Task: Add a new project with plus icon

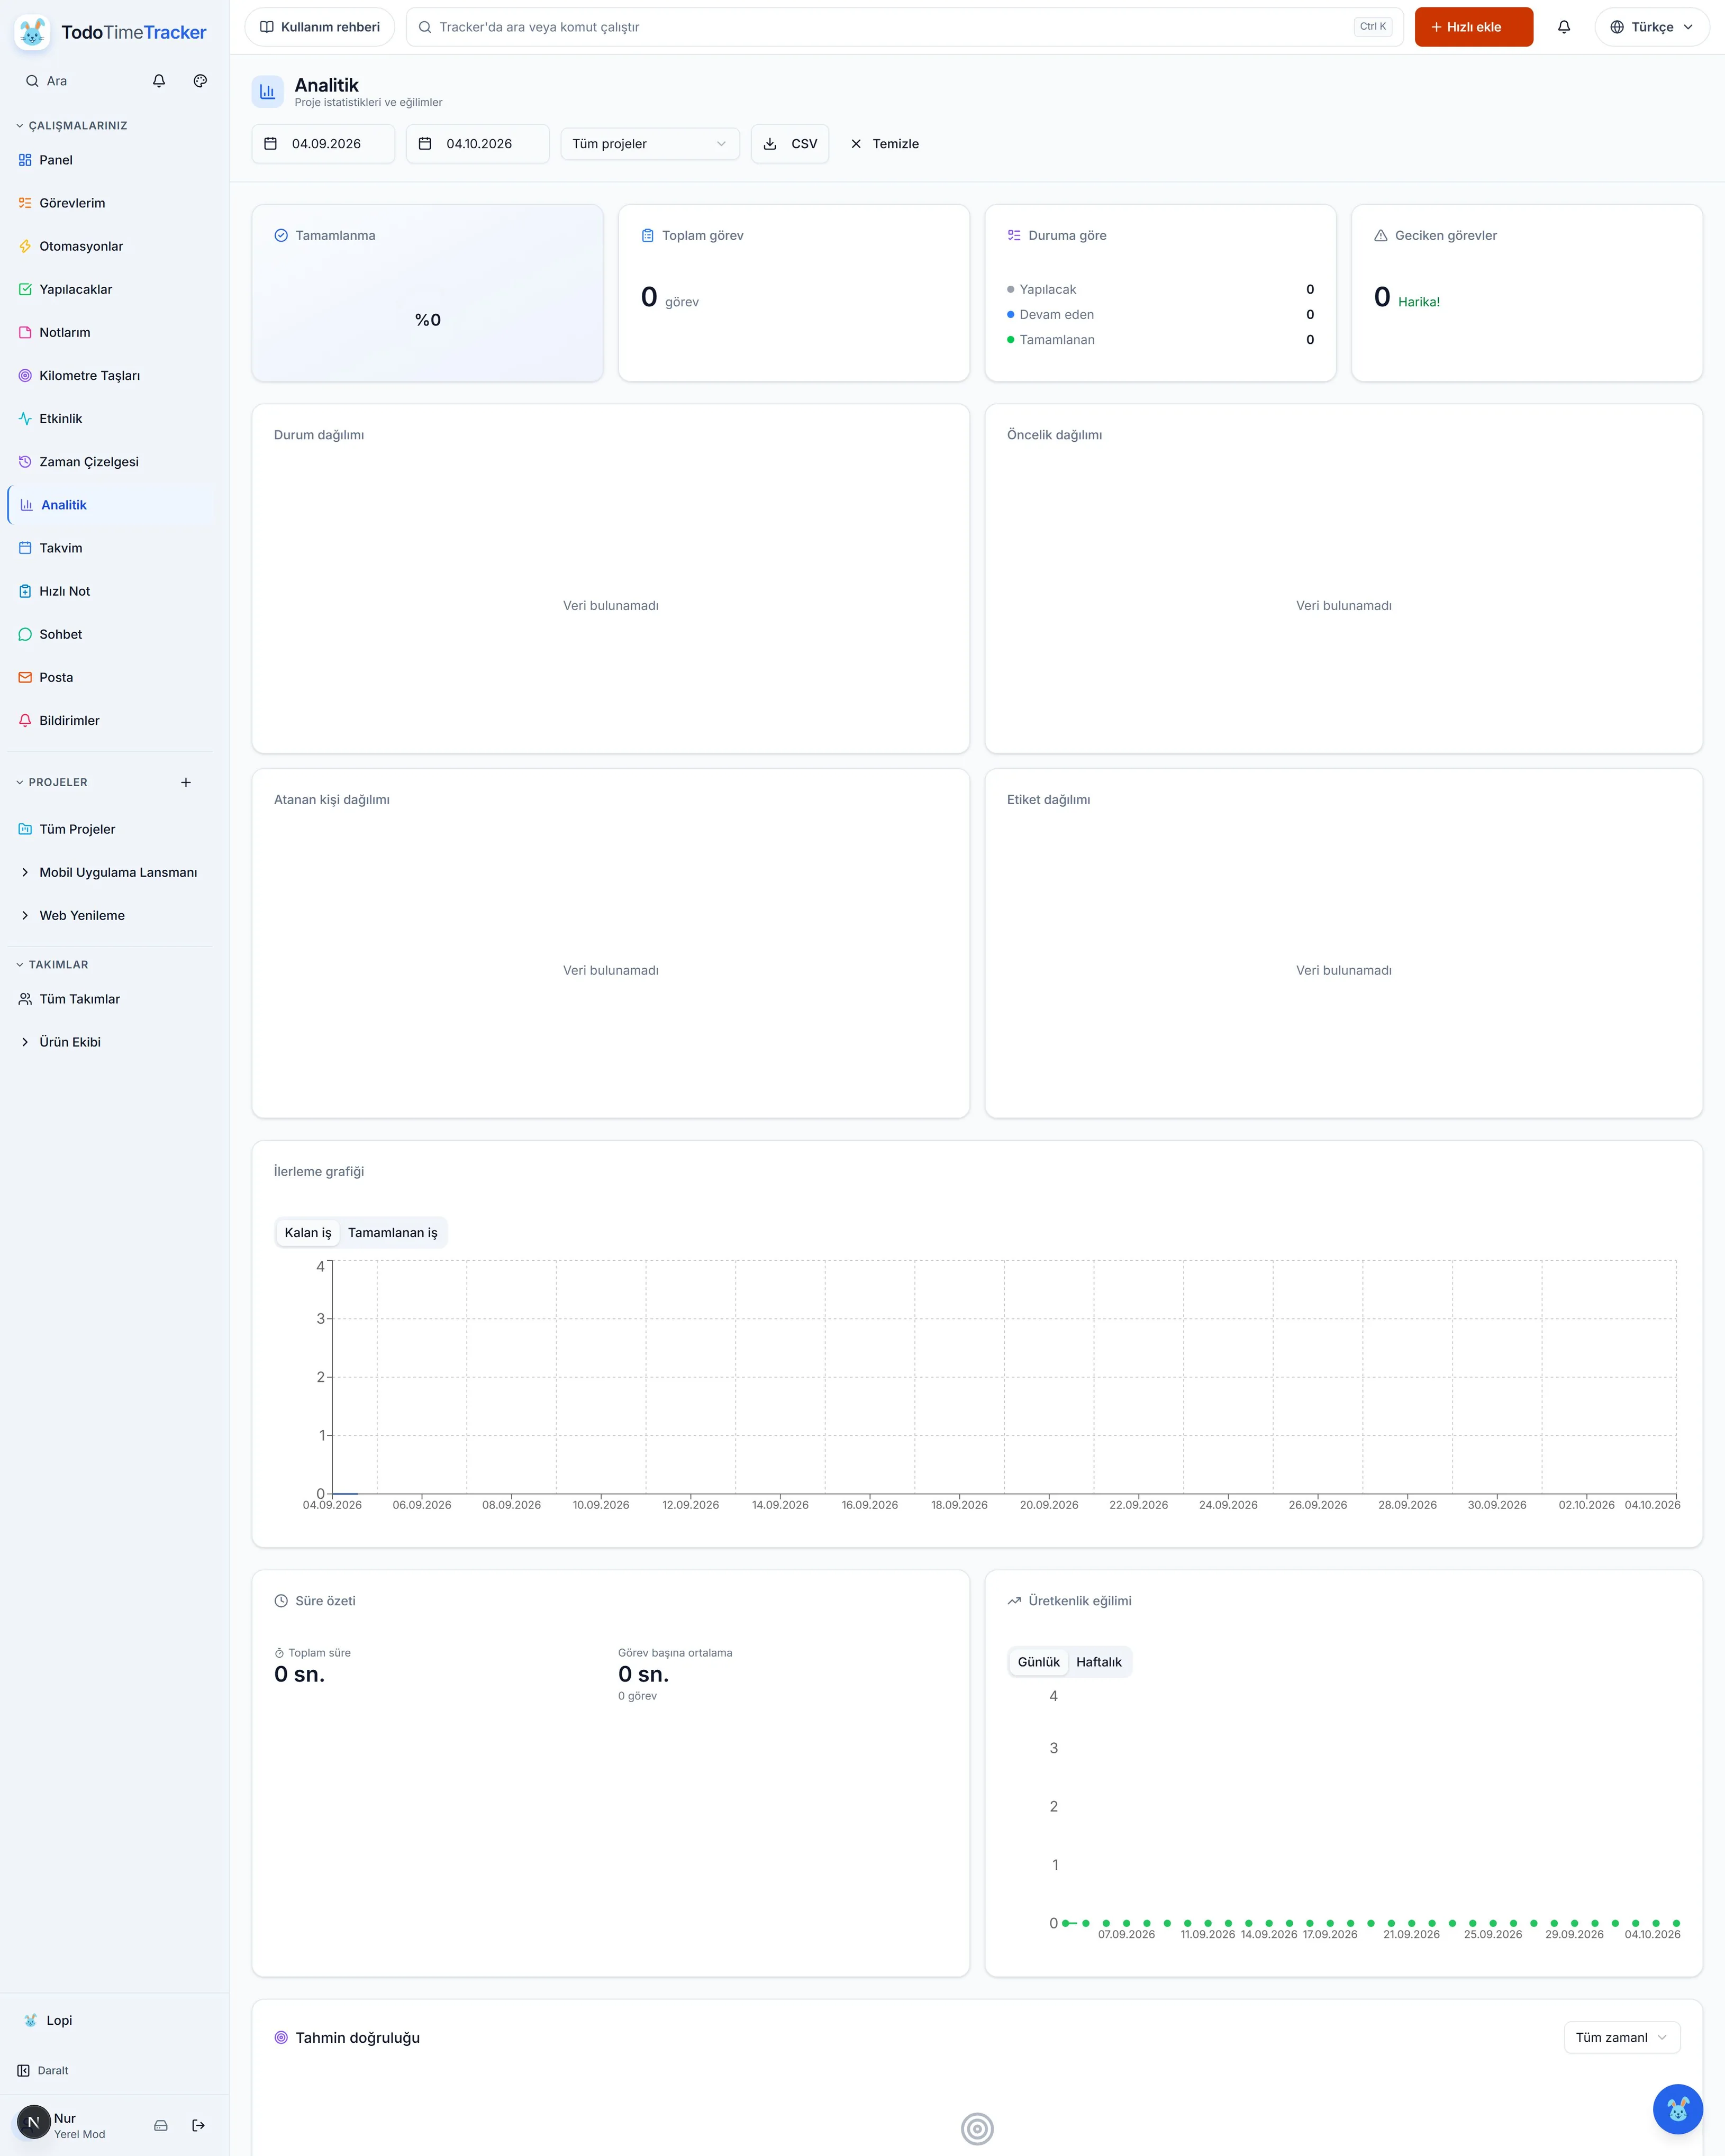Action: (186, 782)
